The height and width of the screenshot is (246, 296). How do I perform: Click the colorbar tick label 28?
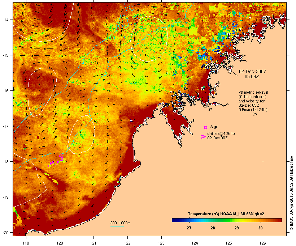tap(213, 228)
